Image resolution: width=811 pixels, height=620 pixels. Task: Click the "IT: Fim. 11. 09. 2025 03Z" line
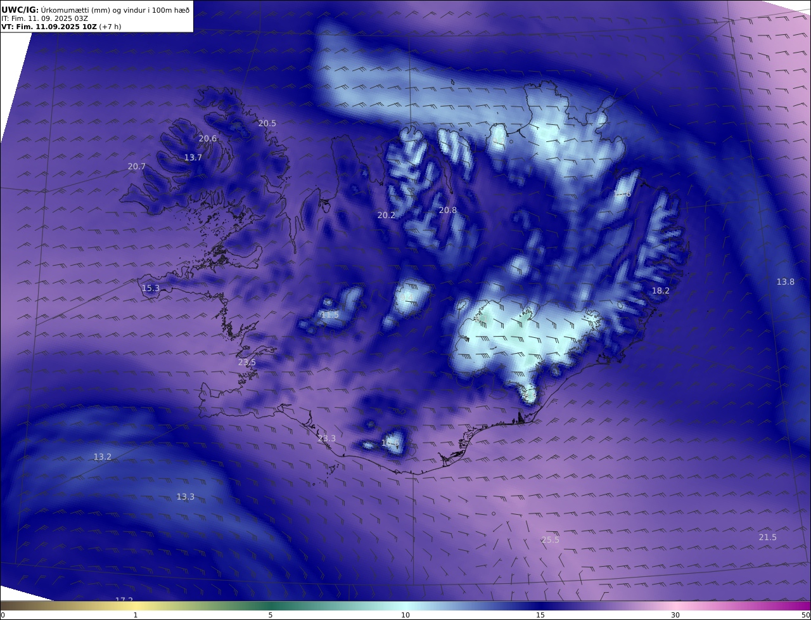(44, 18)
